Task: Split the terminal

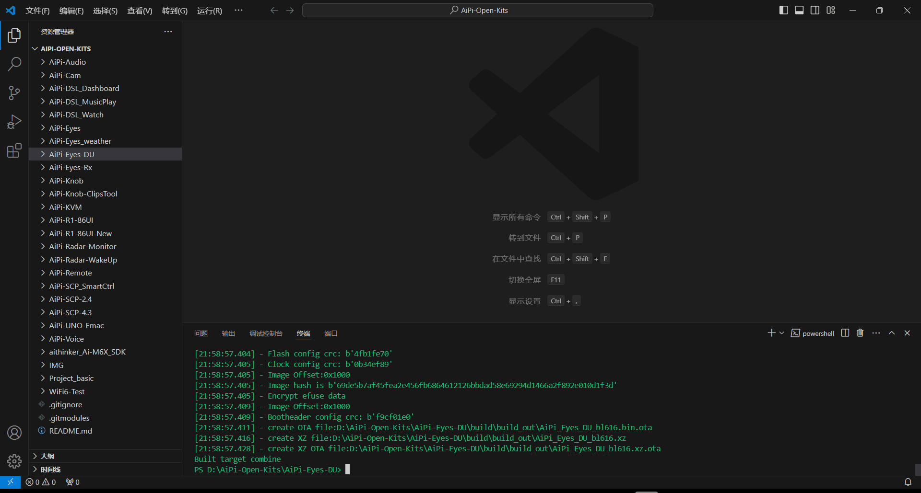Action: tap(845, 333)
